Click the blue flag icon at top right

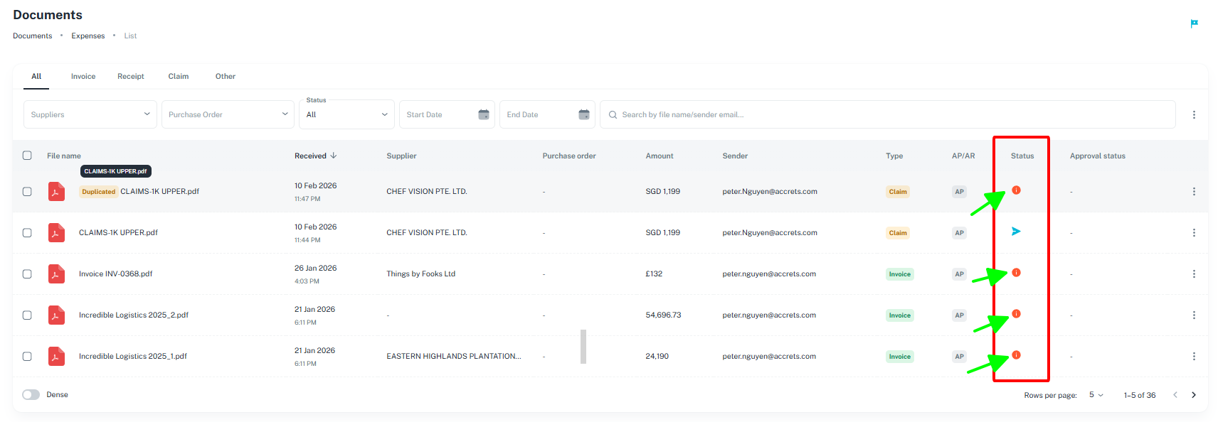click(1194, 23)
